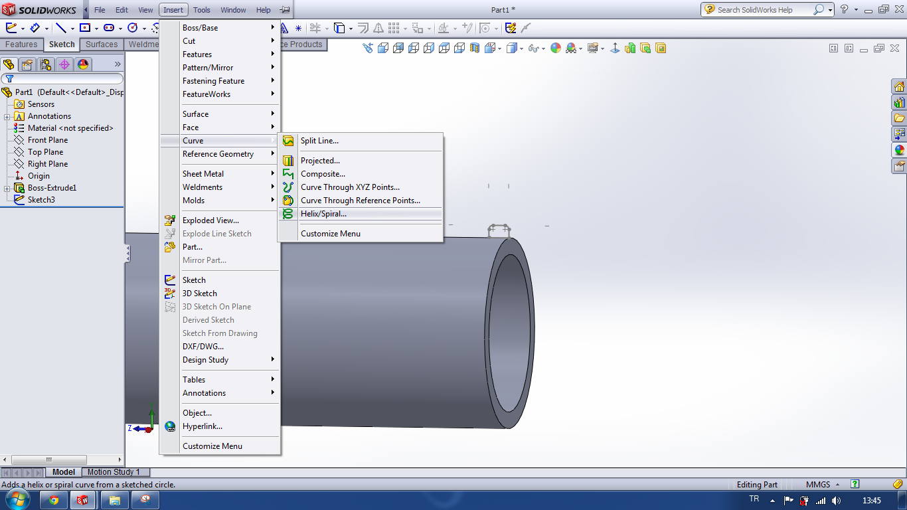Click the Section View icon in the view toolbar

(475, 48)
